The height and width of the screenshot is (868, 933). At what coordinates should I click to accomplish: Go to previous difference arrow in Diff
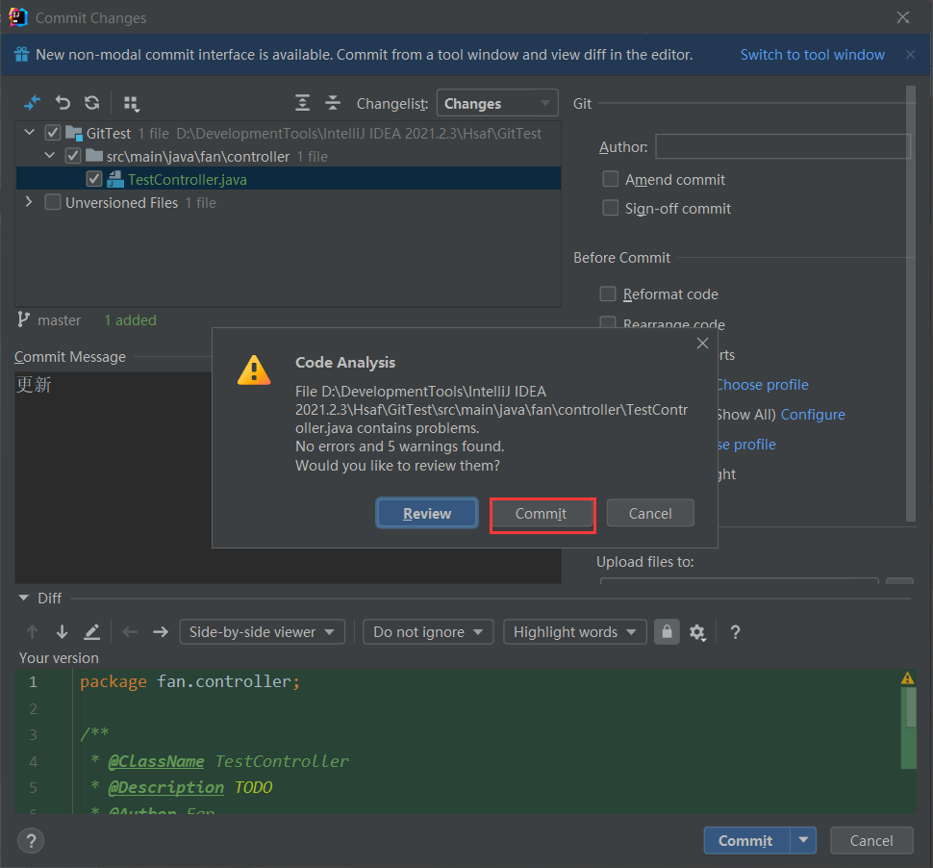coord(32,631)
